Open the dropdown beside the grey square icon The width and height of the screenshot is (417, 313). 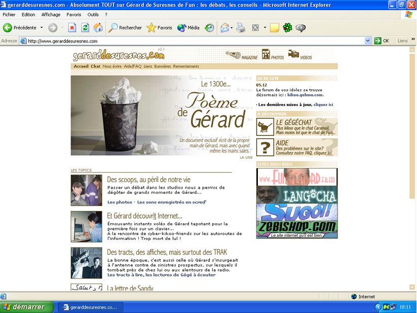click(264, 28)
